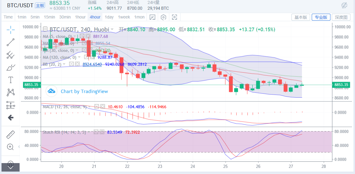Click the 主板 badge next to BTC/USDT

tap(40, 5)
